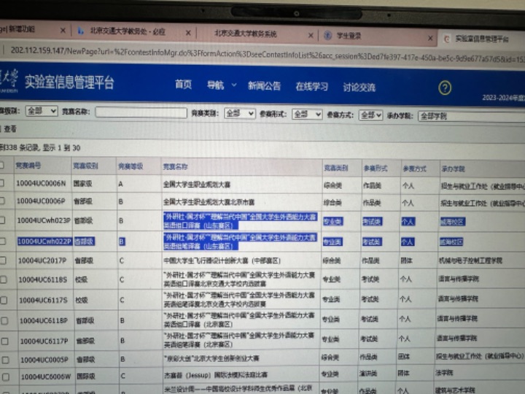Check the row 10004UC0006N checkbox
The height and width of the screenshot is (394, 525).
point(2,183)
